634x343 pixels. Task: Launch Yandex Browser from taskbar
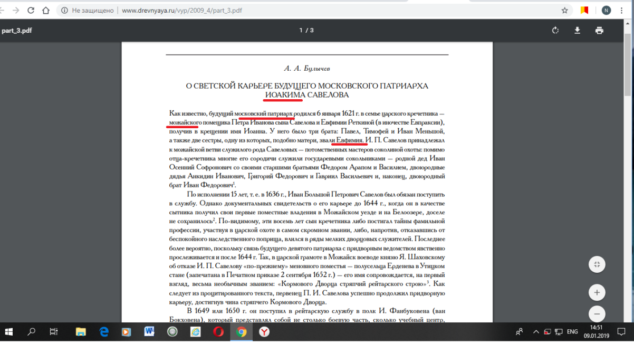(264, 332)
